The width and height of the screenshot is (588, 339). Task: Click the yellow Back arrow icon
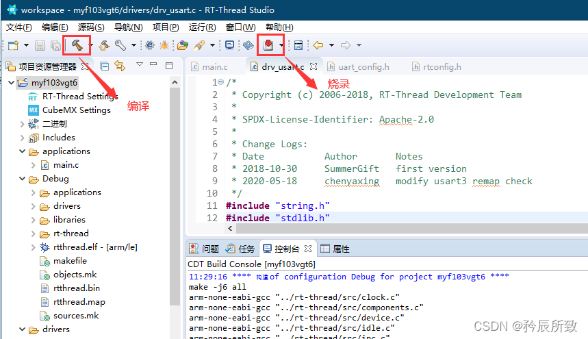(x=318, y=45)
